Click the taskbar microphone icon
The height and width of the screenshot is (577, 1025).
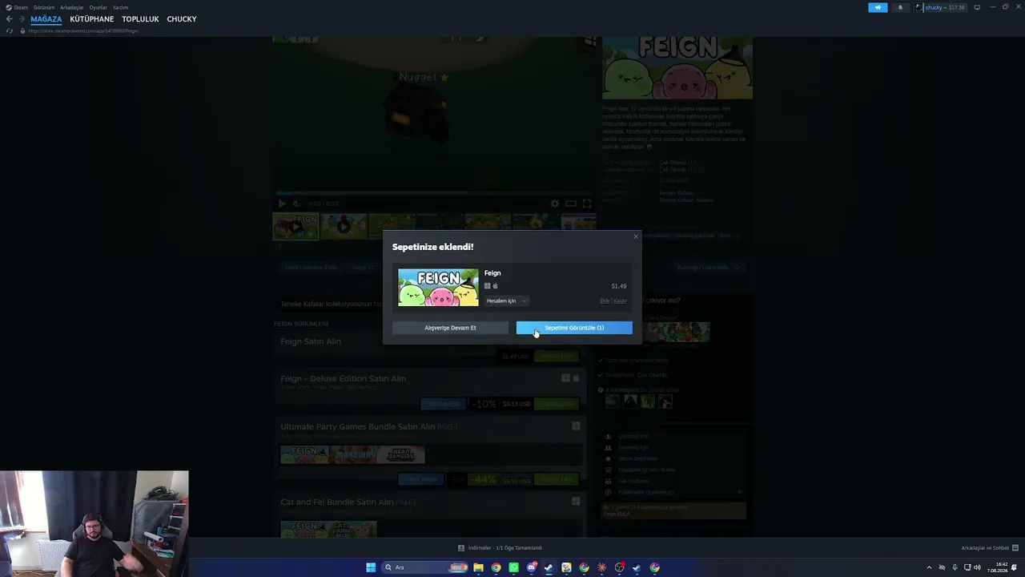point(955,567)
